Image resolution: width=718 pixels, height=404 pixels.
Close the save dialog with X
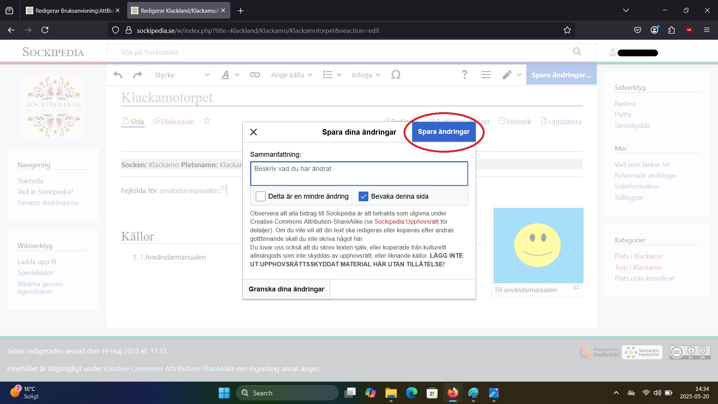[x=254, y=132]
